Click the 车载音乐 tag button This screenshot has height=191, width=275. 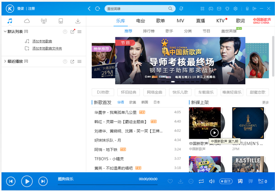coord(206,92)
